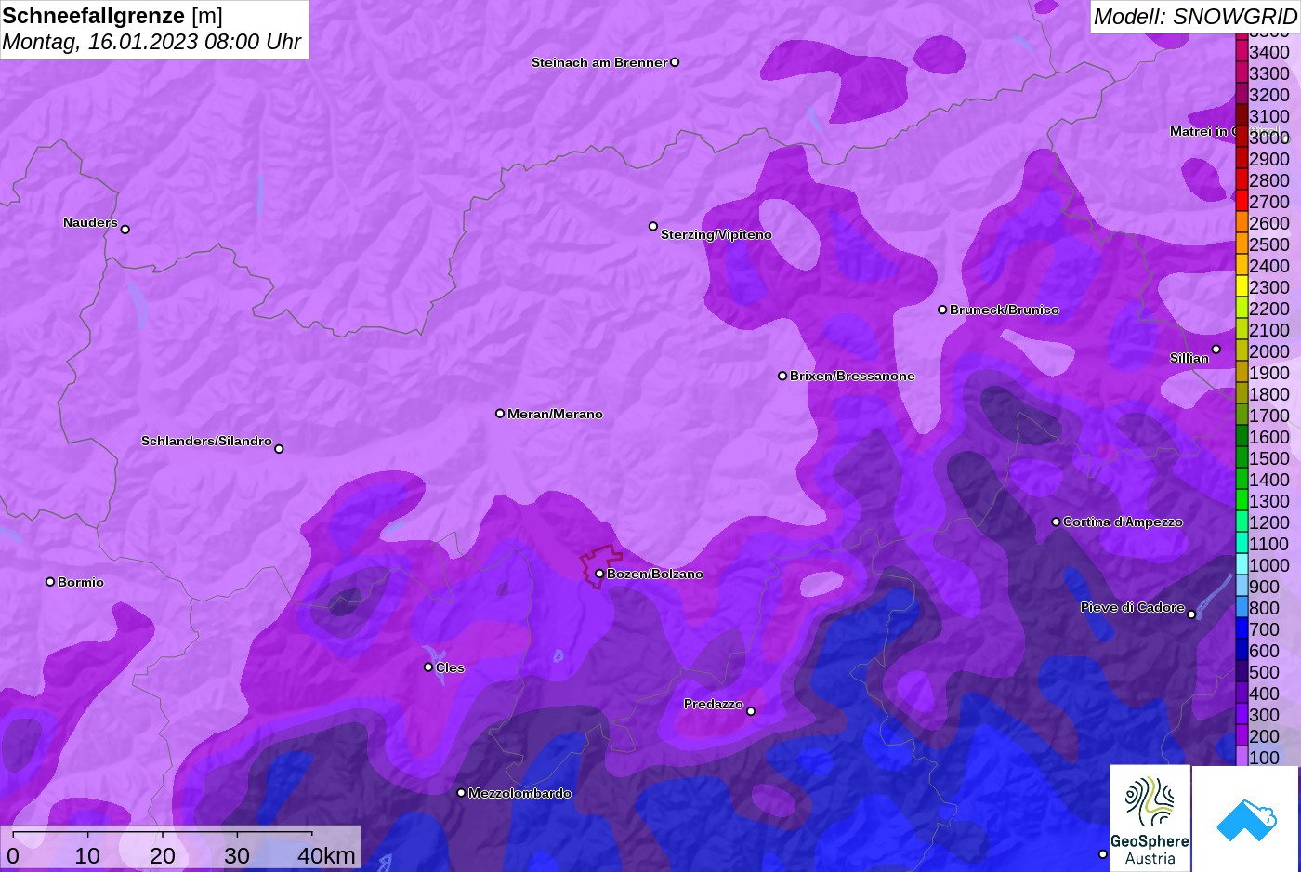1301x872 pixels.
Task: Click the 20 mark on the scale bar
Action: tap(163, 855)
